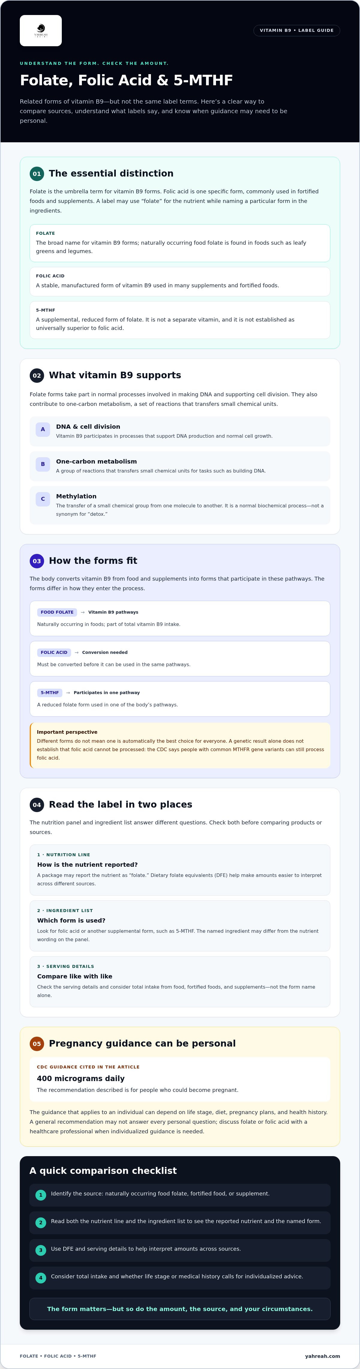Click the Yahreah logo in the header
The width and height of the screenshot is (360, 1369).
[41, 30]
